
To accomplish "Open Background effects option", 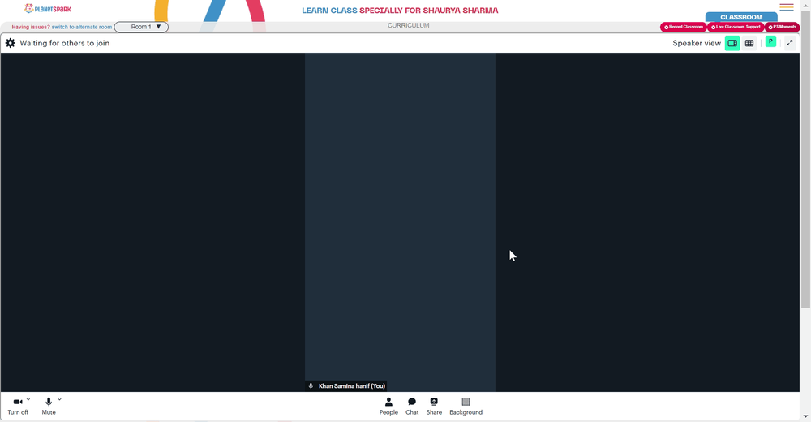I will point(466,406).
